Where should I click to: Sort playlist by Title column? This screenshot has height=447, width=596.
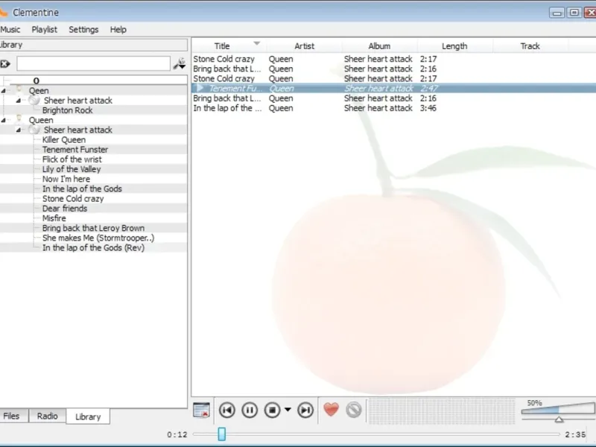[222, 46]
